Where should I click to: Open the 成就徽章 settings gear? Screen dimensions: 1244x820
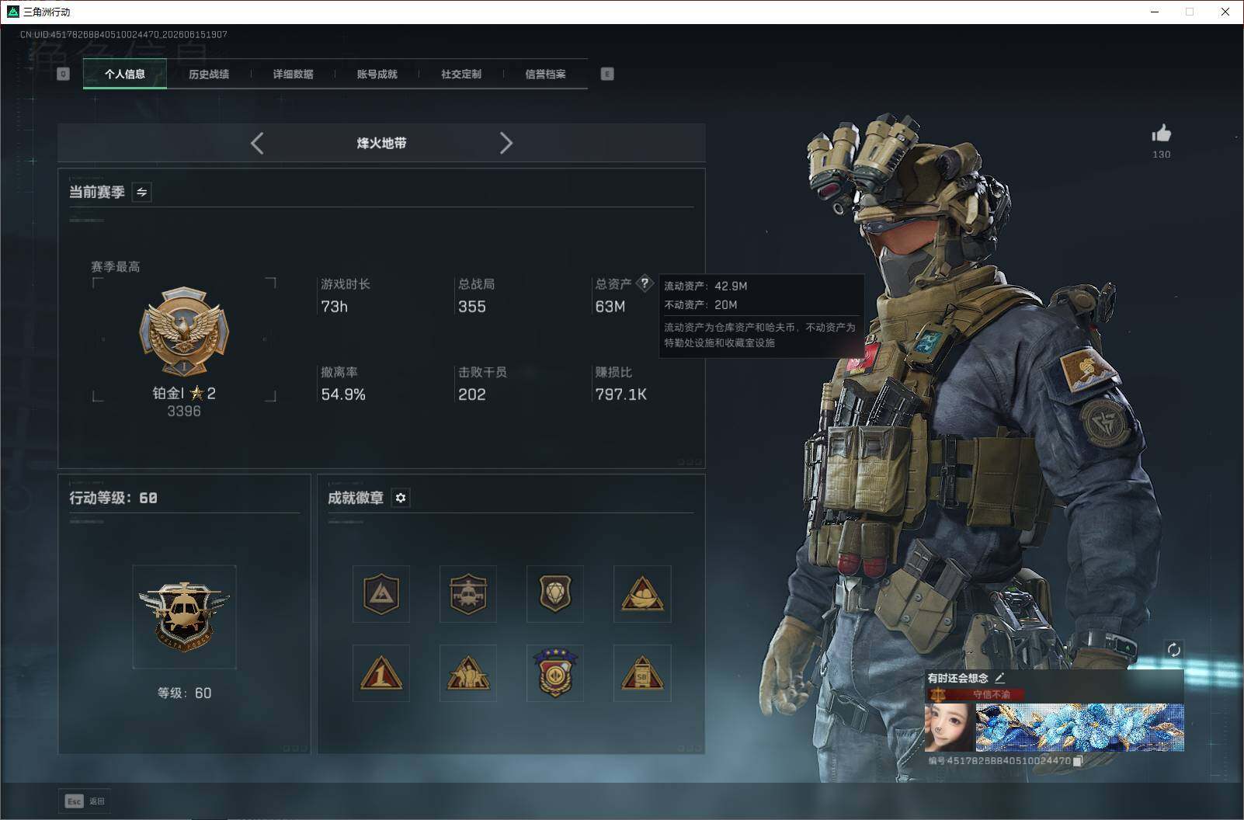pos(401,498)
